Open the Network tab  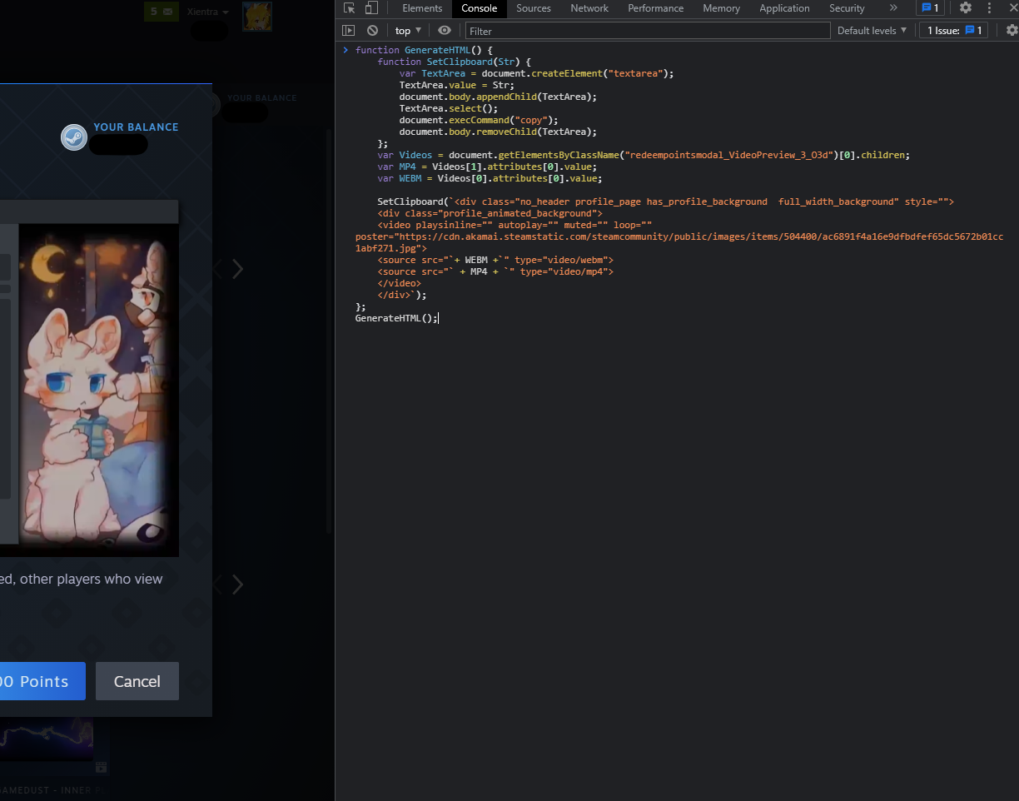589,8
